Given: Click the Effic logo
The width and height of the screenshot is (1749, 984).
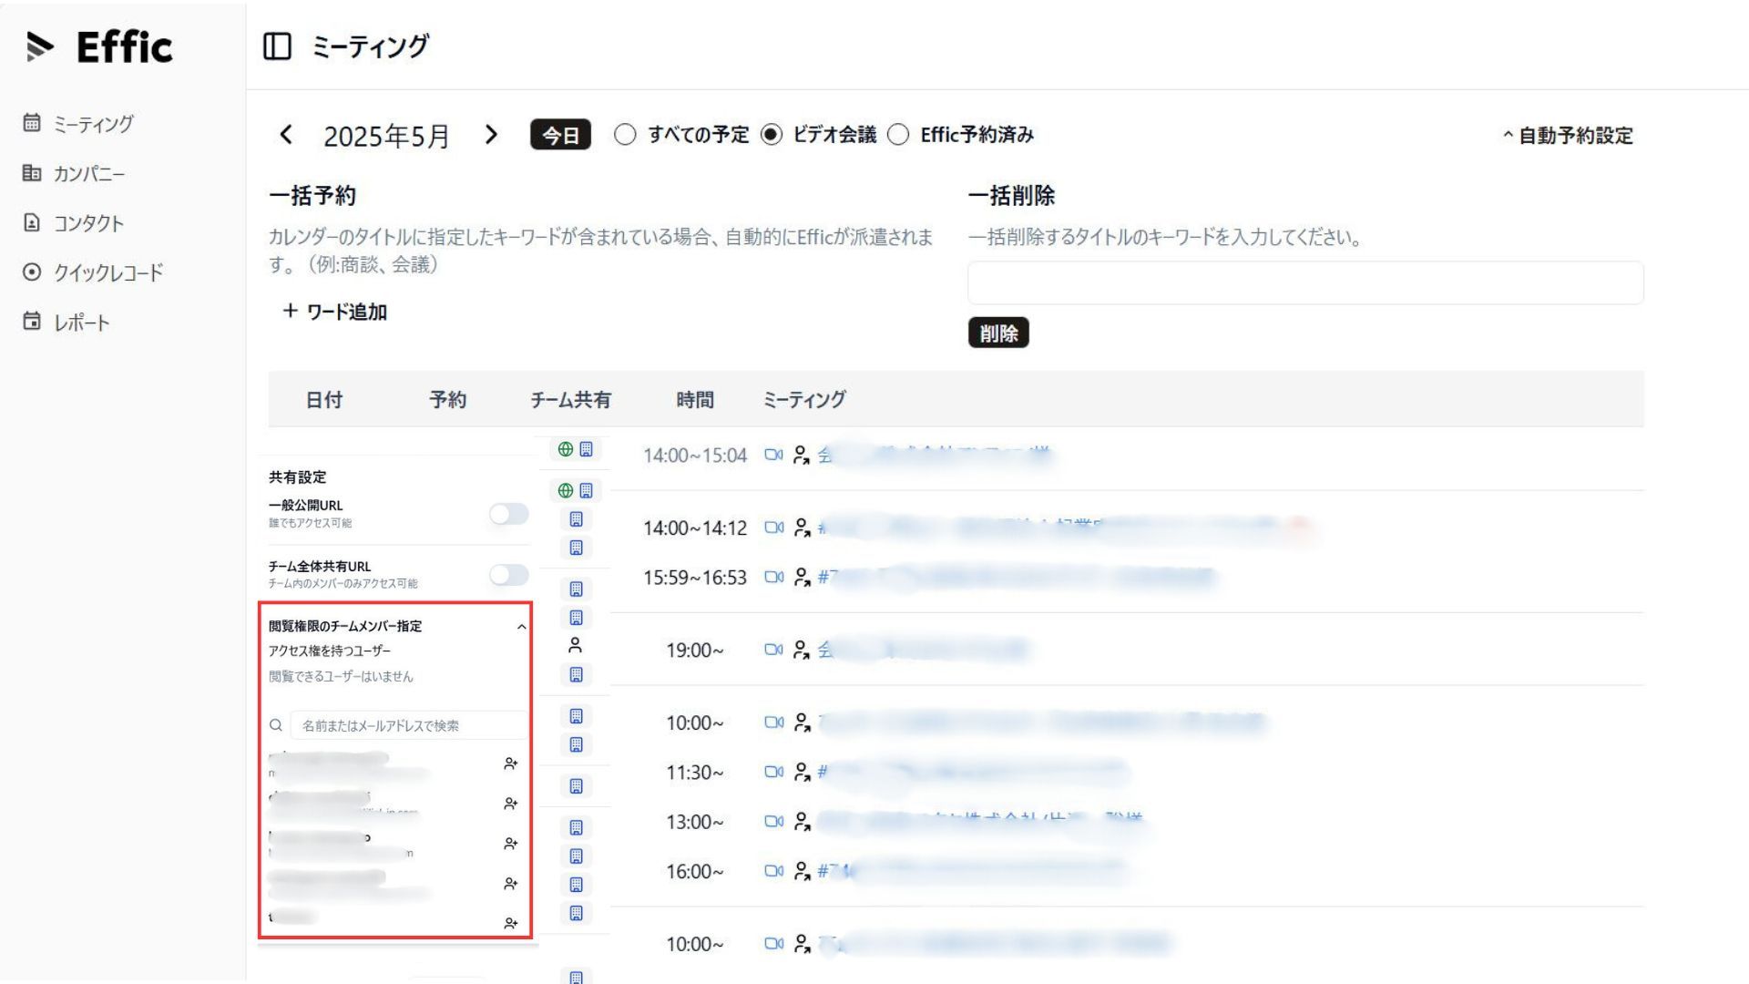Looking at the screenshot, I should pyautogui.click(x=99, y=46).
